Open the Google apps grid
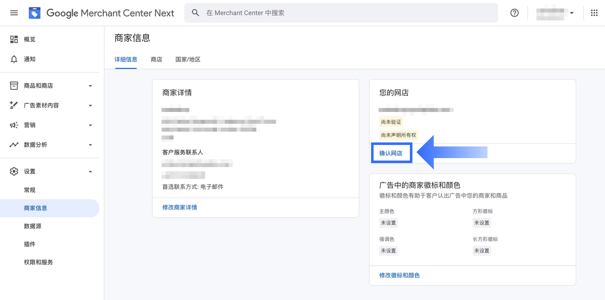The width and height of the screenshot is (605, 300). click(x=594, y=13)
